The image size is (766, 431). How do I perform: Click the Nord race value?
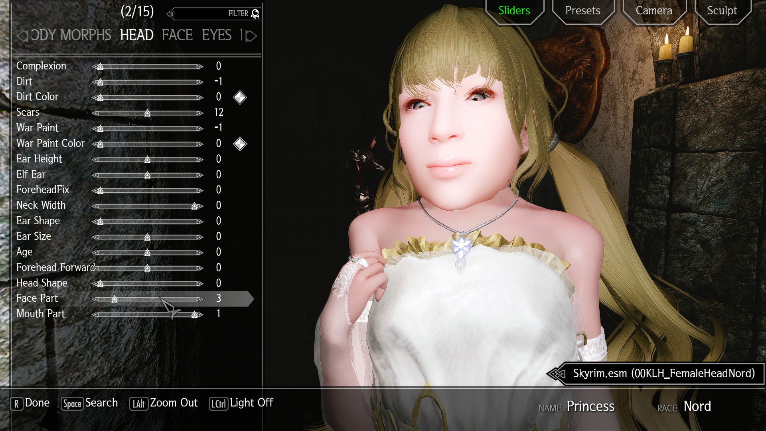[697, 407]
